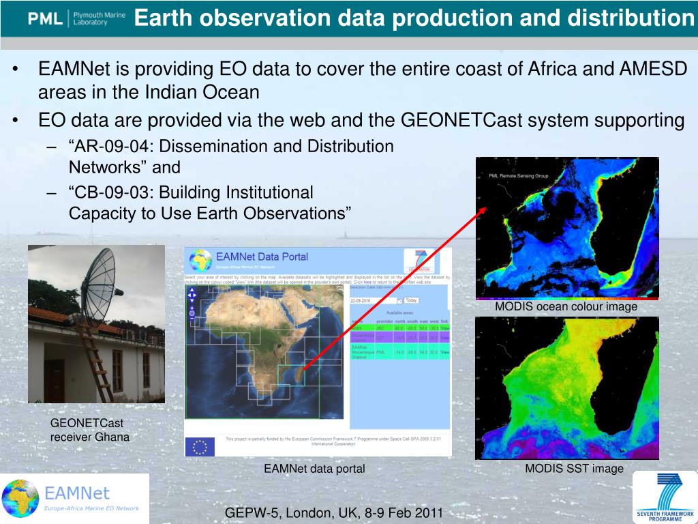Click the EAMNet Data Portal globe logo

pyautogui.click(x=200, y=261)
